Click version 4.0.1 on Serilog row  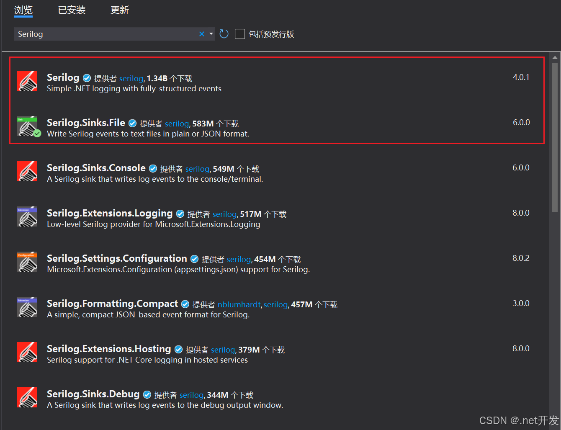[521, 77]
